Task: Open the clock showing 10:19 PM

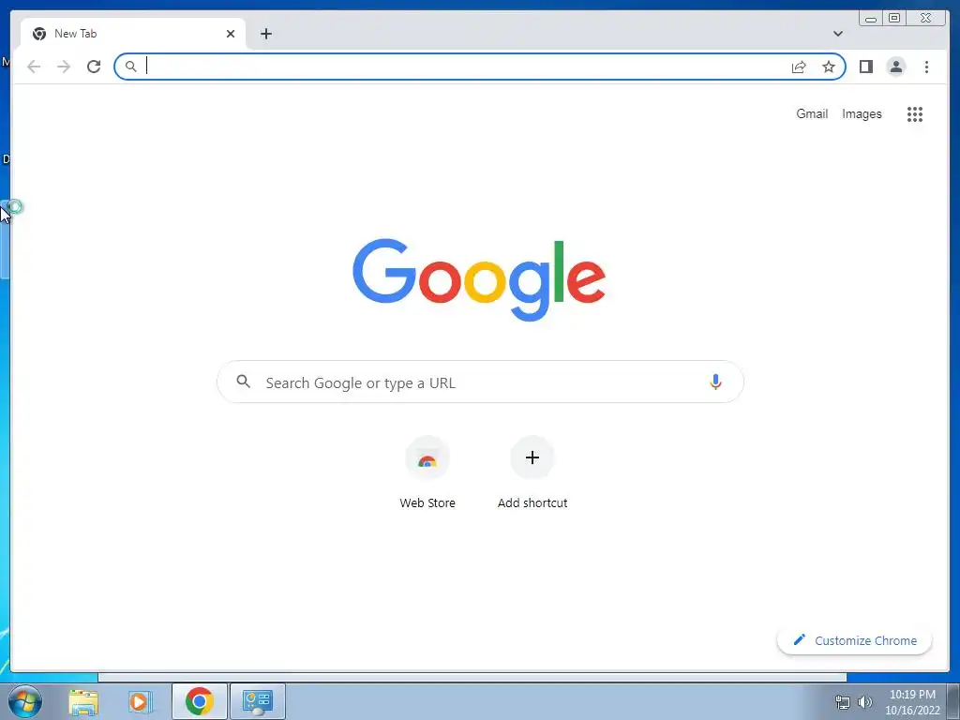Action: point(912,702)
